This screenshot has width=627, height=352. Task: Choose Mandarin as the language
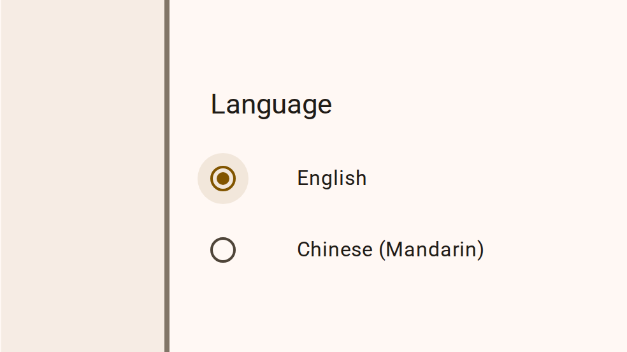pyautogui.click(x=223, y=250)
